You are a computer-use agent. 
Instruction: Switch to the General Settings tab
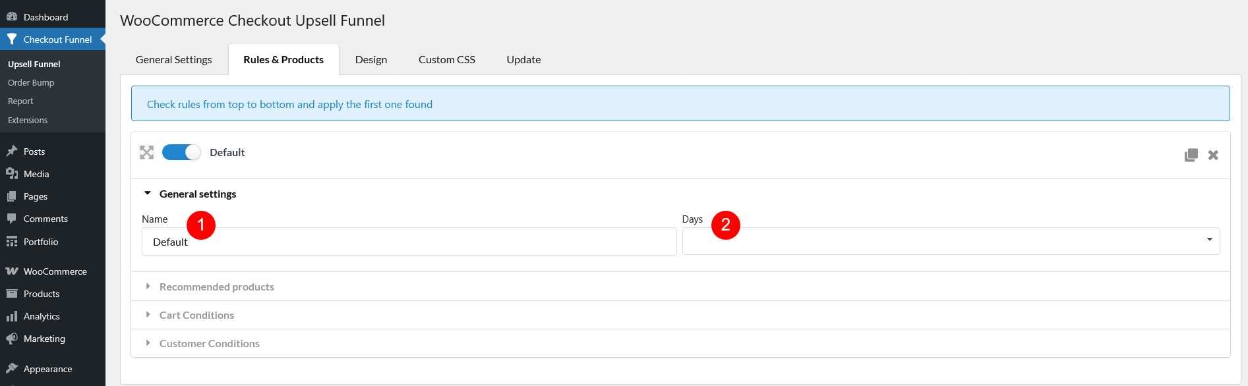[174, 59]
